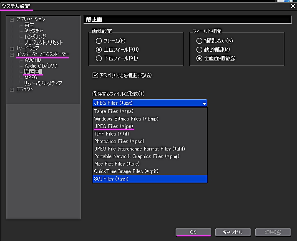The height and width of the screenshot is (241, 297).
Task: Choose 動き補間 field interpolation option
Action: 199,50
